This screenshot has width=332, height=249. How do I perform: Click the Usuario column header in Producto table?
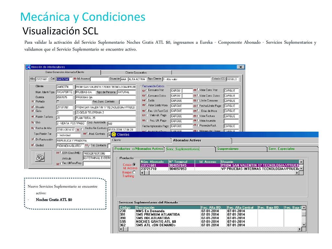coord(260,162)
